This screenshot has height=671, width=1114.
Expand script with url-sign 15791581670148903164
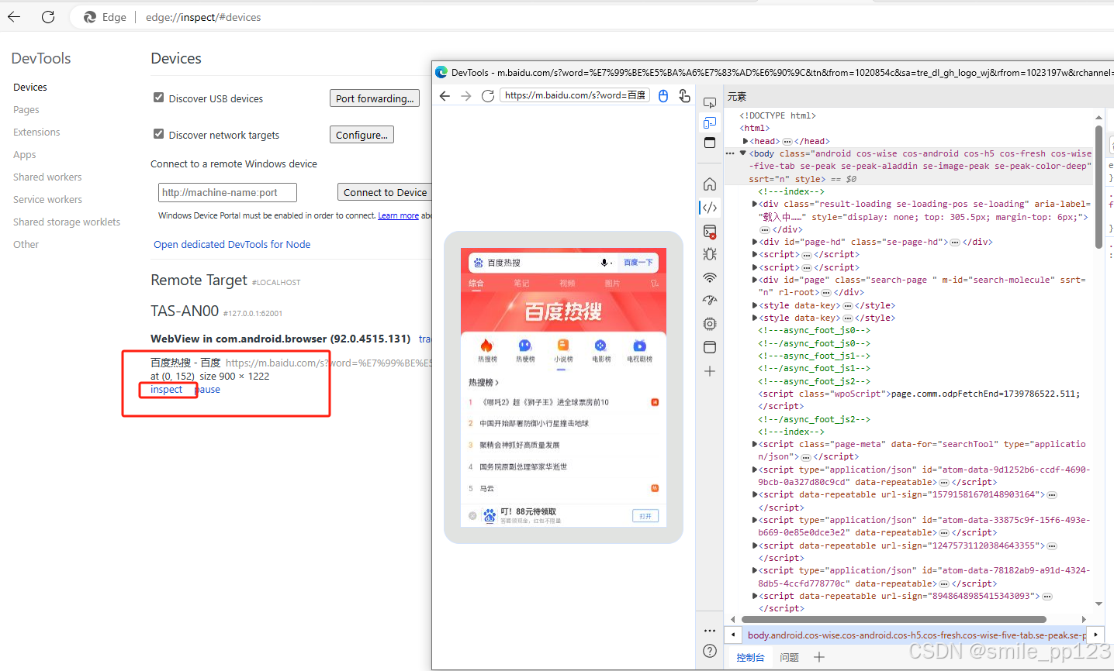[755, 494]
